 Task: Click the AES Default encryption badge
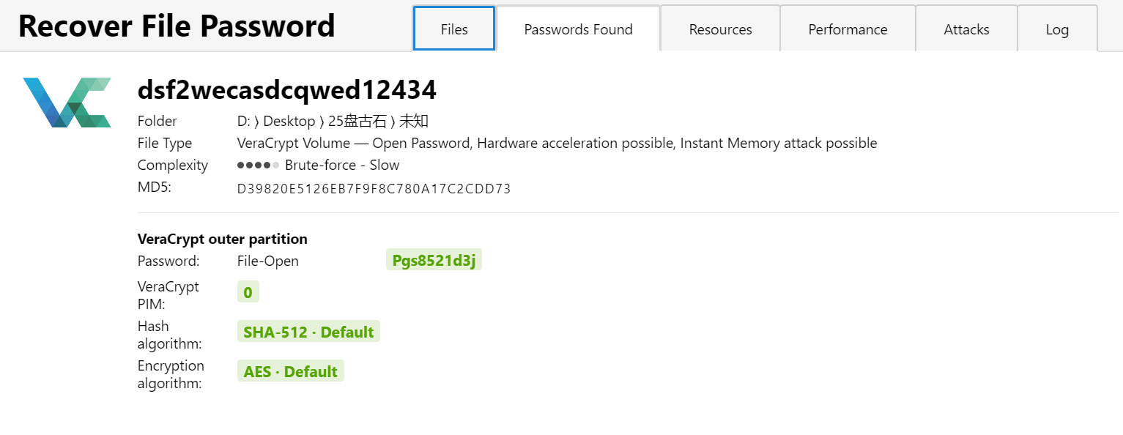click(290, 371)
